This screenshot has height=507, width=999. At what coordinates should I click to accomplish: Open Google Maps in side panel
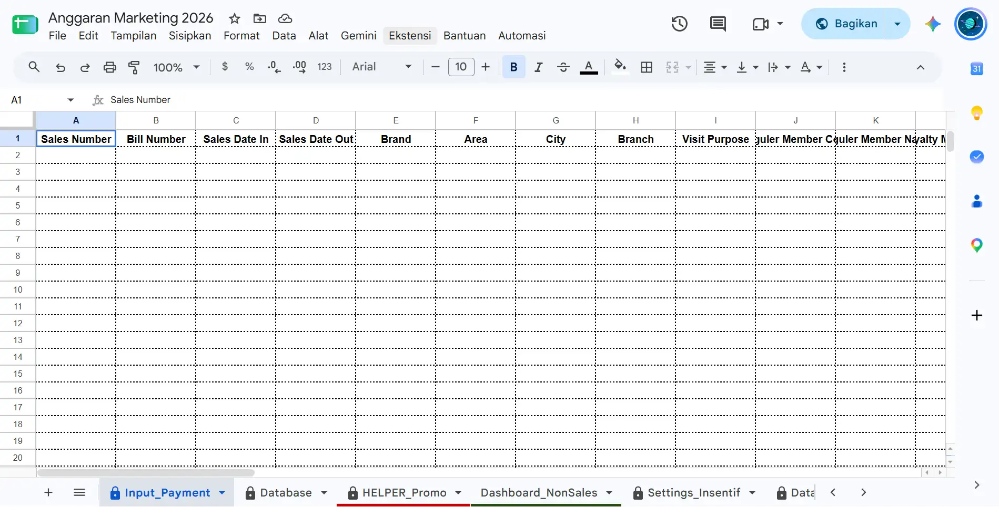(977, 245)
